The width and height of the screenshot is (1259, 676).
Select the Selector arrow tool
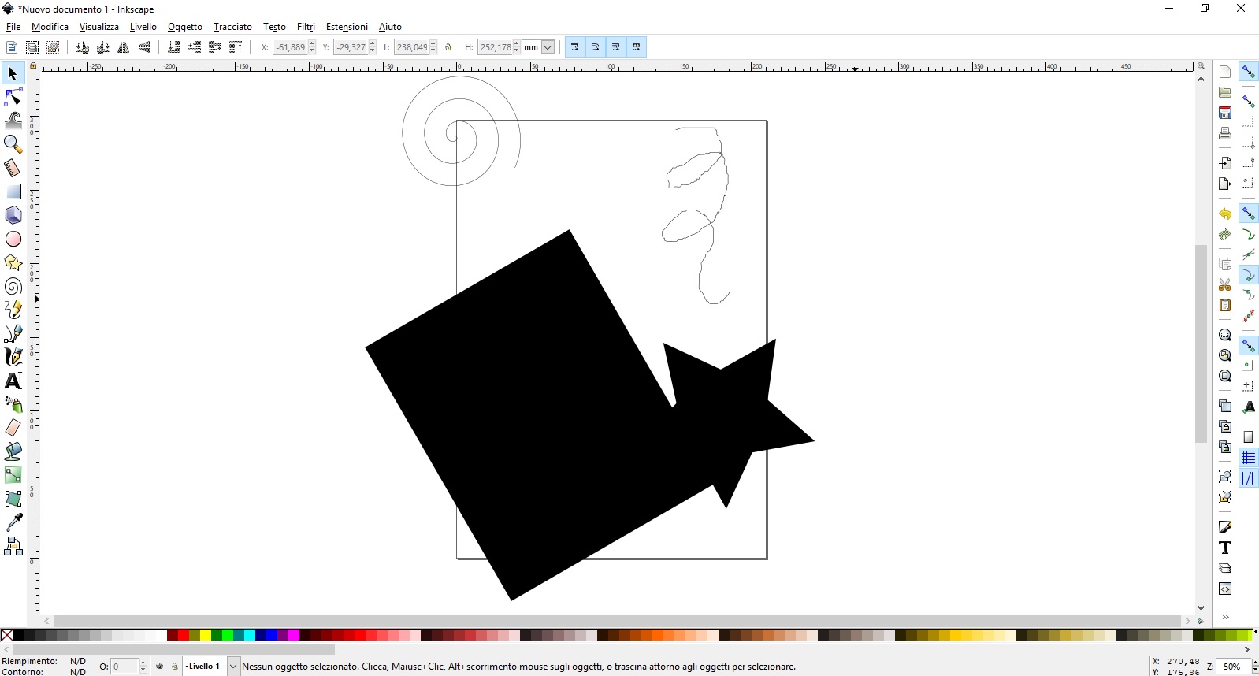click(13, 73)
